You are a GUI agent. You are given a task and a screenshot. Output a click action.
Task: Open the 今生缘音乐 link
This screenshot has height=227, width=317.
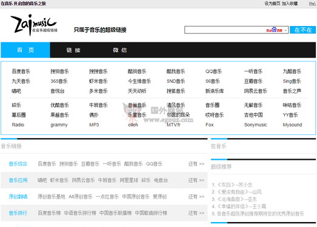click(139, 81)
